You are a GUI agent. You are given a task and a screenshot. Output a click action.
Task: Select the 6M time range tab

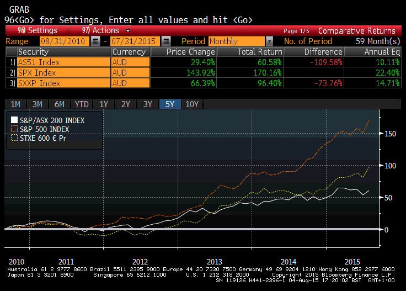(59, 104)
